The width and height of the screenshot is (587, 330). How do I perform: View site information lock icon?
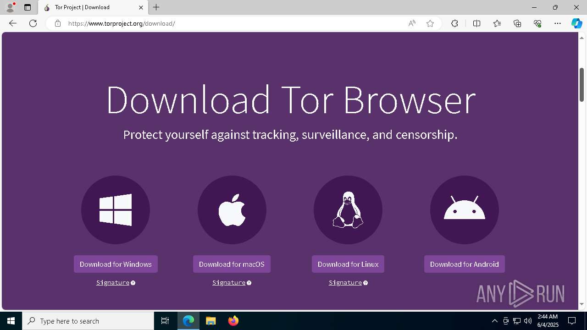click(57, 23)
